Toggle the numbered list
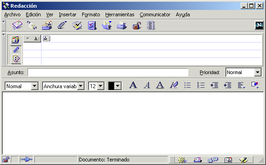Screen dimensions: 266x165 201,85
